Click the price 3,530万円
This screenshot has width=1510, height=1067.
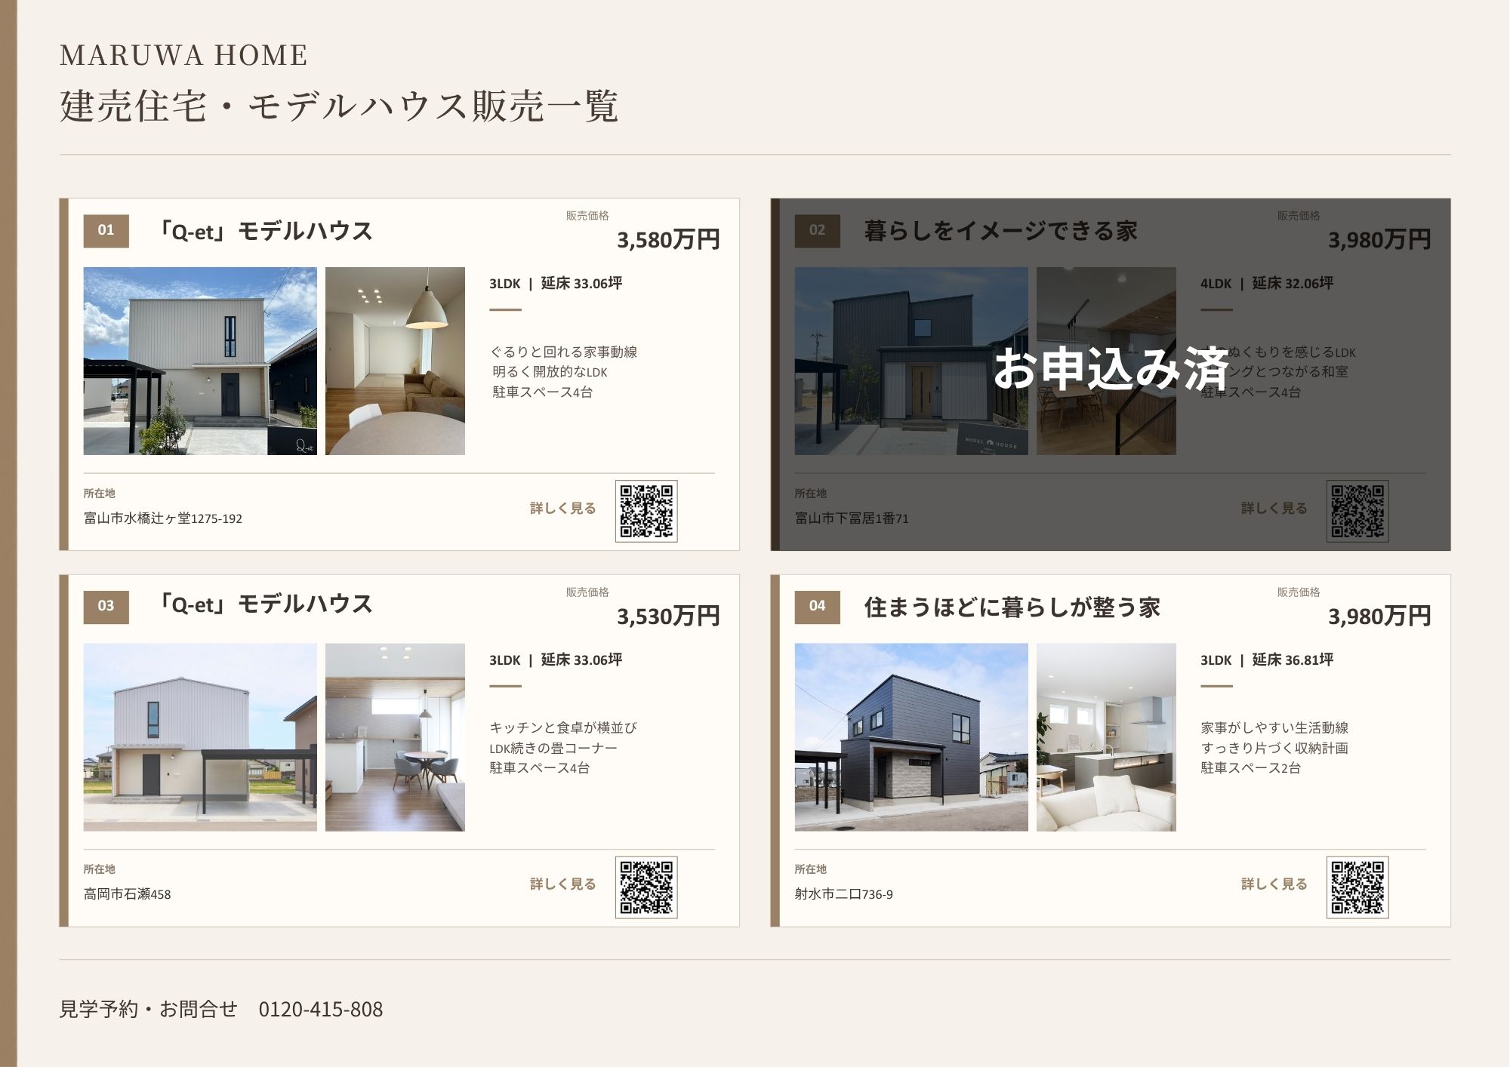click(x=668, y=617)
